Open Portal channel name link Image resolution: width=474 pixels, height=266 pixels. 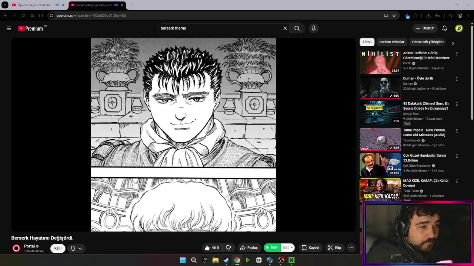click(x=29, y=246)
